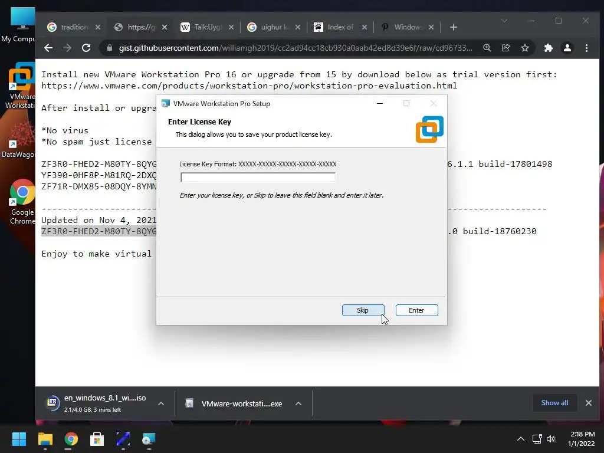Click the Enter button in VMware setup
Image resolution: width=604 pixels, height=453 pixels.
pyautogui.click(x=416, y=310)
